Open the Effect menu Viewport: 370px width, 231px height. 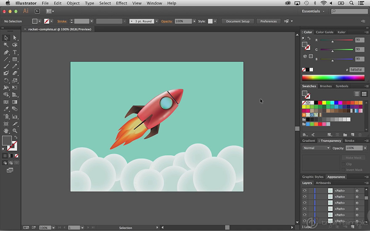[x=122, y=3]
